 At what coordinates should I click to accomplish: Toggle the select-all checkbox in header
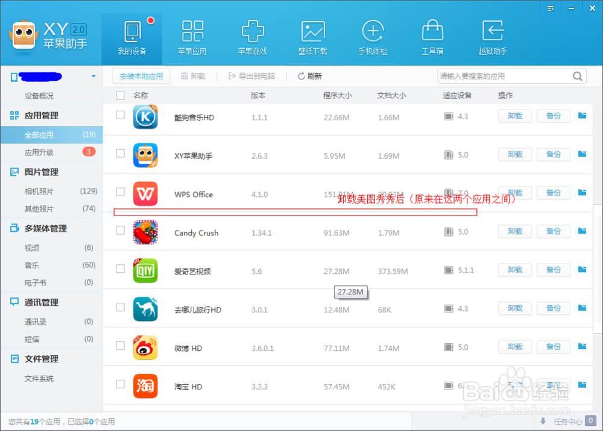pos(121,96)
